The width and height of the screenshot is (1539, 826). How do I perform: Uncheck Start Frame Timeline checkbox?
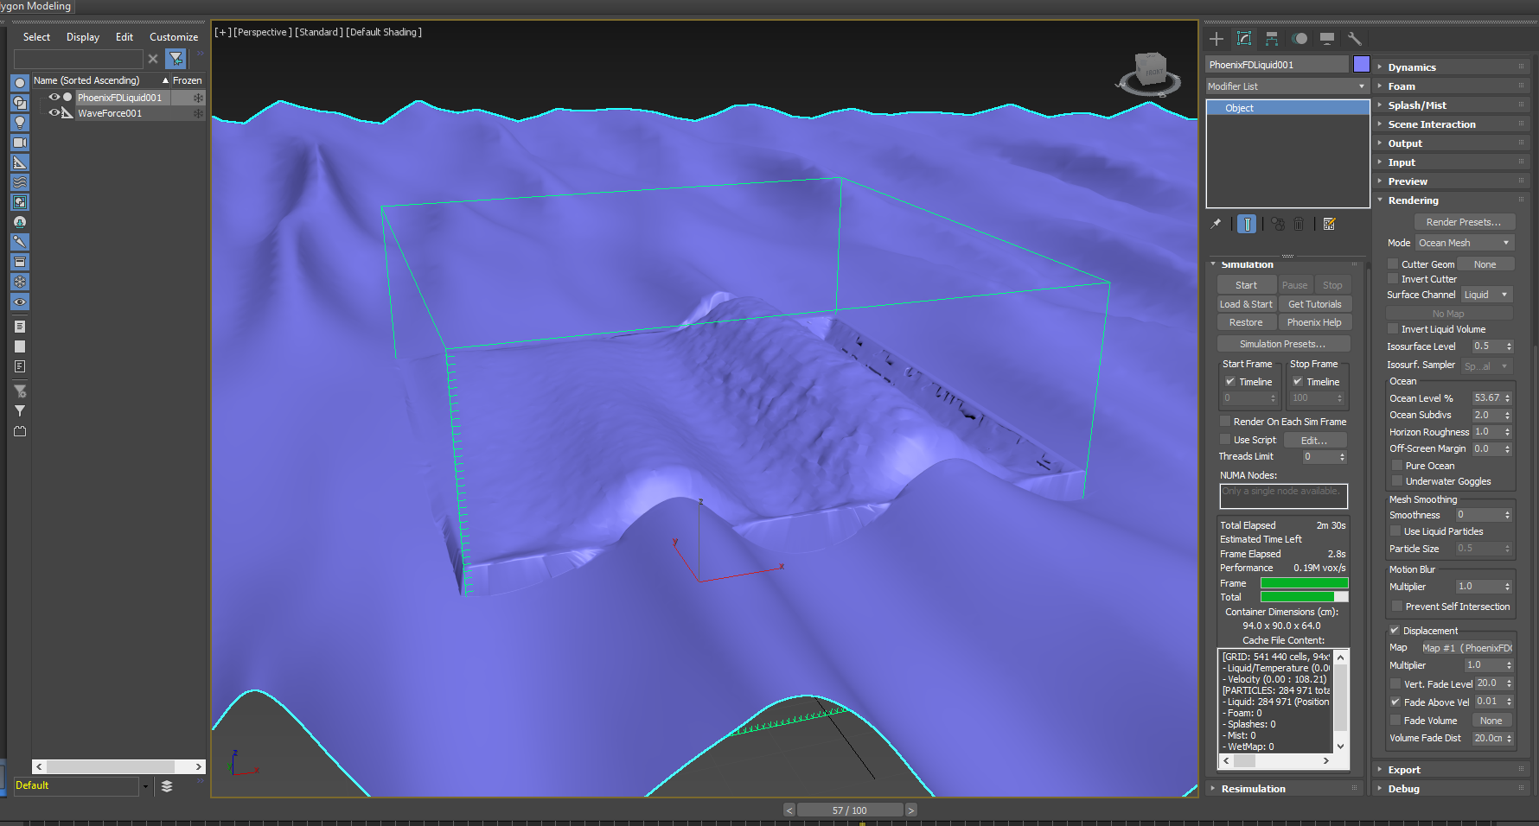tap(1229, 381)
